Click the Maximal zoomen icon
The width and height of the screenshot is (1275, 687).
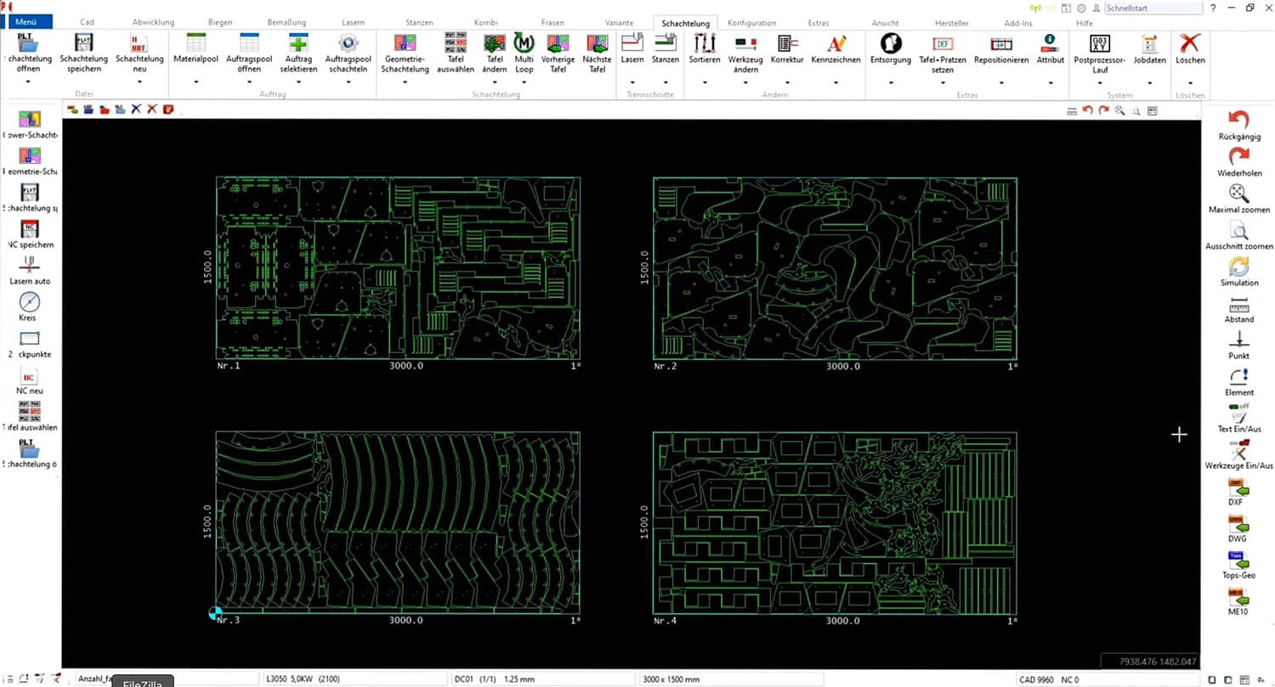(1239, 193)
